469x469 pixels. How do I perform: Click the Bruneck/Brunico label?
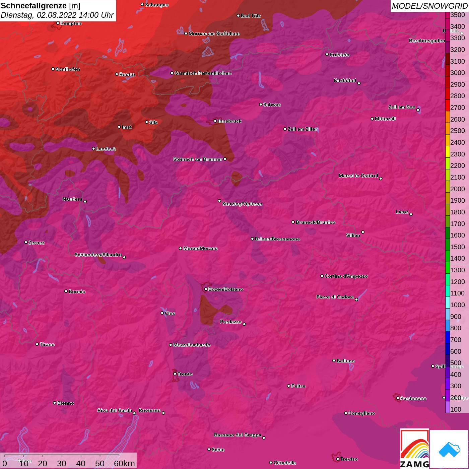click(315, 222)
